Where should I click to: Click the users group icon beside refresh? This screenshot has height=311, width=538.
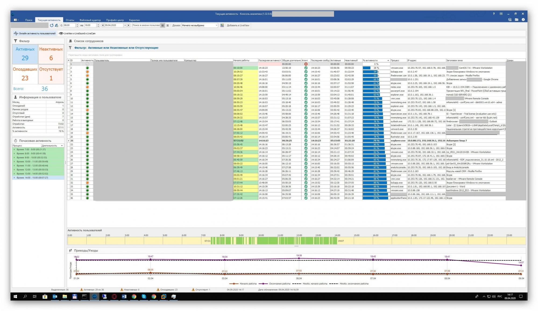56,25
